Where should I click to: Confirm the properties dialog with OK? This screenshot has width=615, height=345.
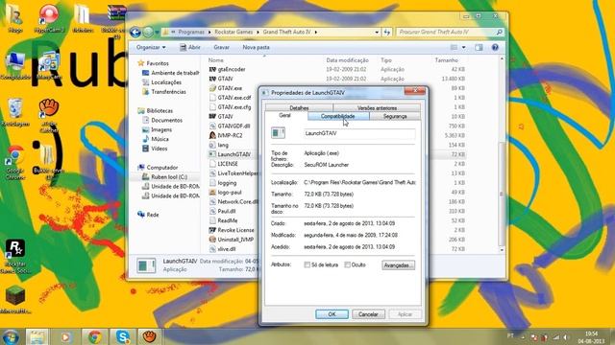coord(332,314)
